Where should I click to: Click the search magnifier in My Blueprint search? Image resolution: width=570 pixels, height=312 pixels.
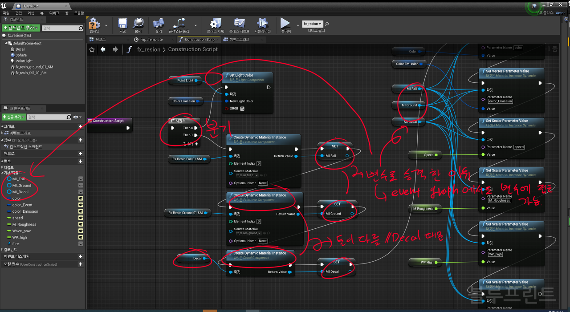tap(69, 117)
